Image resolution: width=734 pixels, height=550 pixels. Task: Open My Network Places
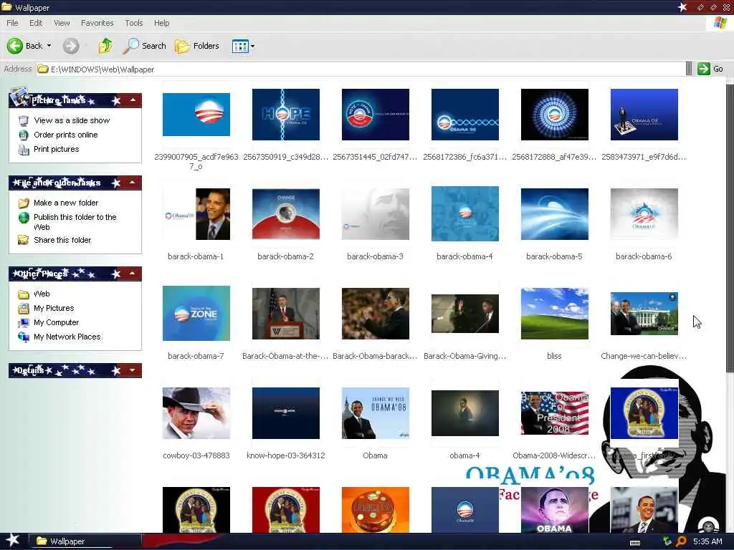[67, 337]
